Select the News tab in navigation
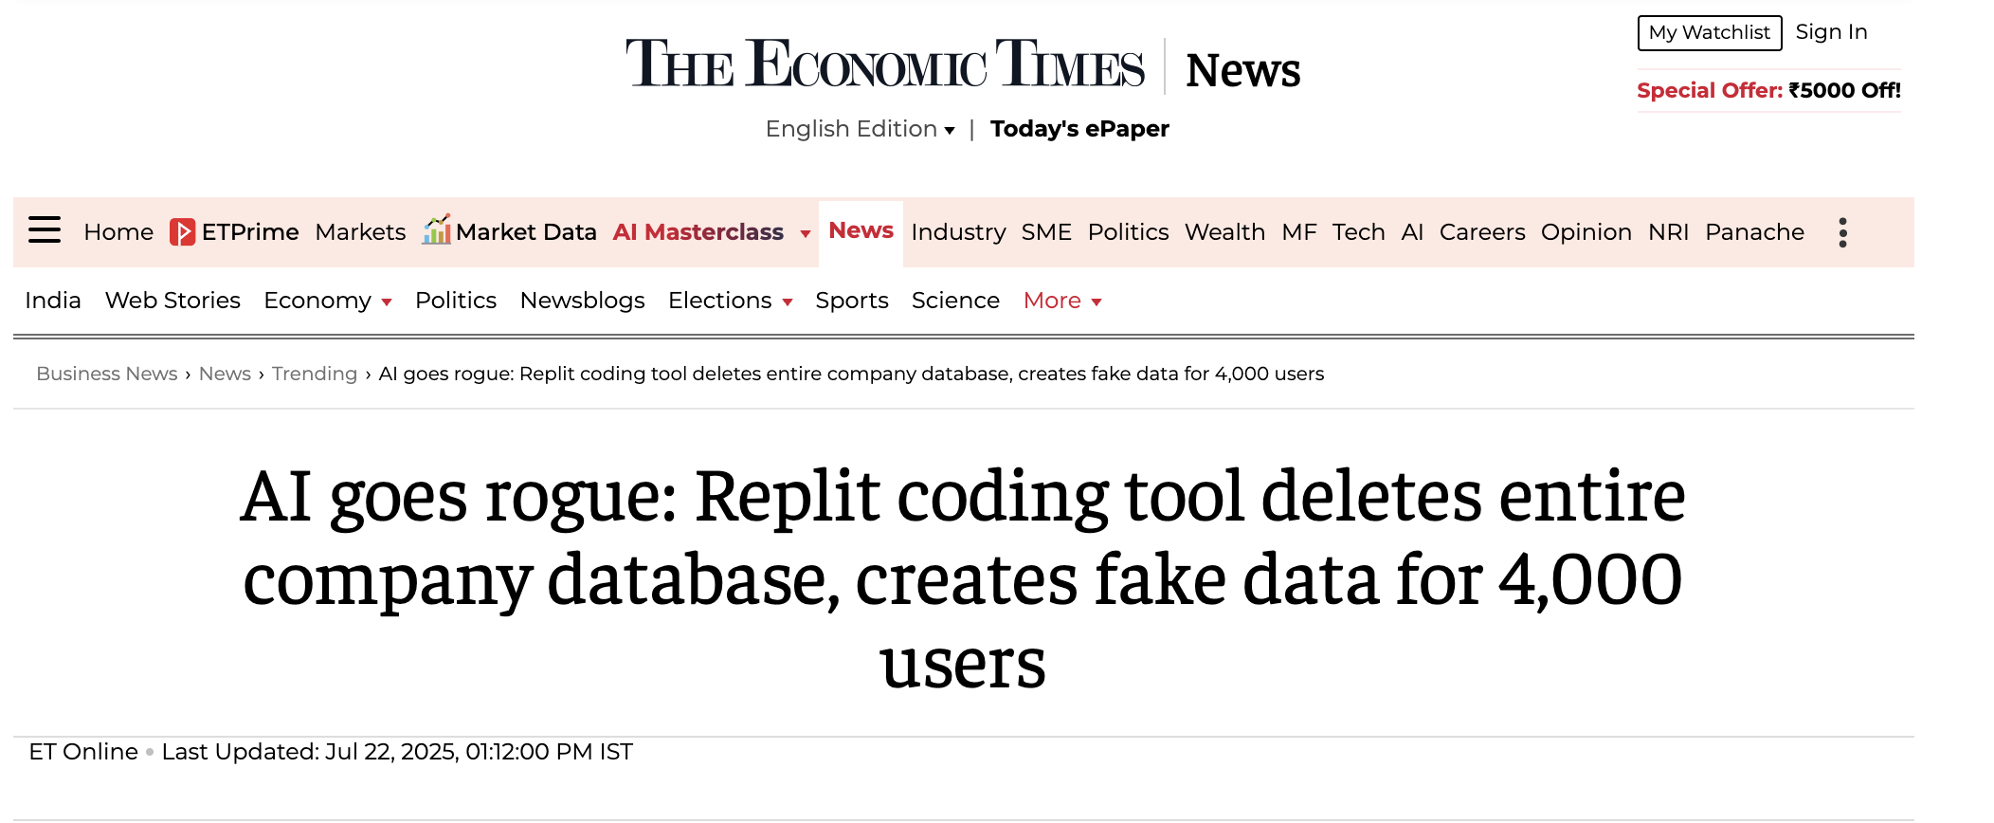The width and height of the screenshot is (1994, 823). tap(861, 230)
